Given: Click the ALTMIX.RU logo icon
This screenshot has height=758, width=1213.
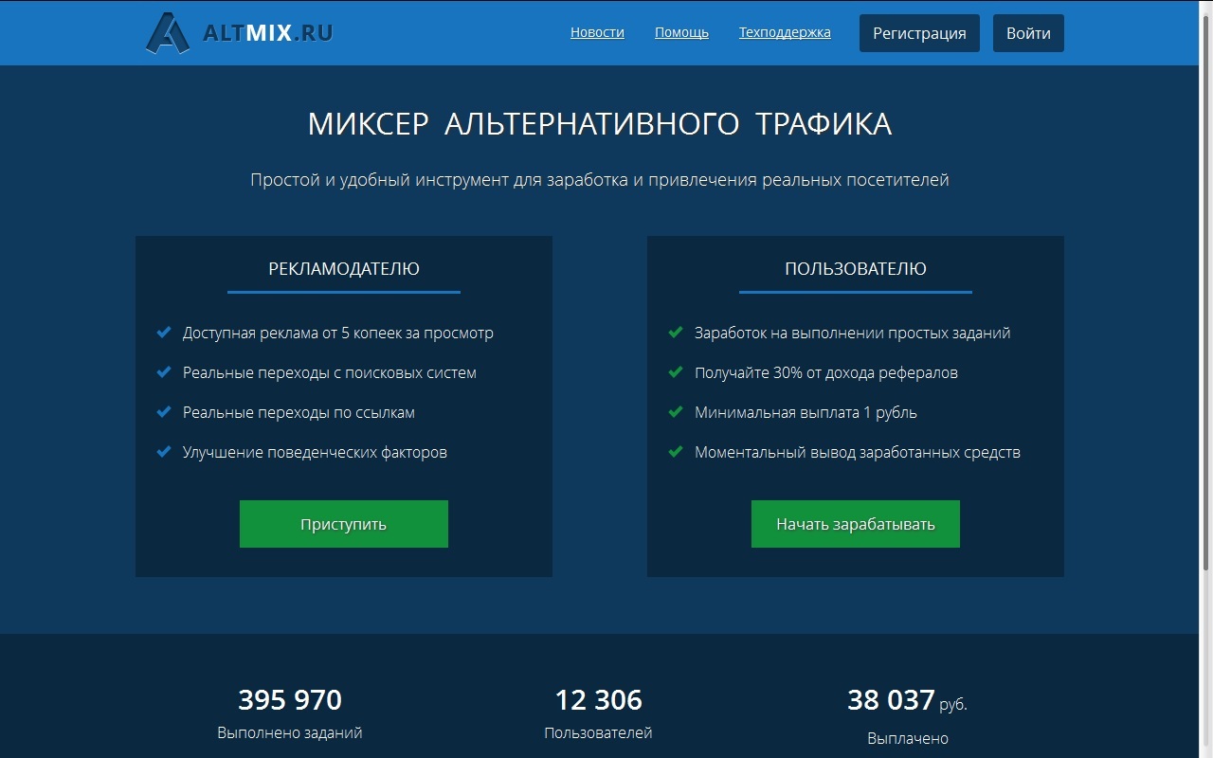Looking at the screenshot, I should click(x=168, y=33).
